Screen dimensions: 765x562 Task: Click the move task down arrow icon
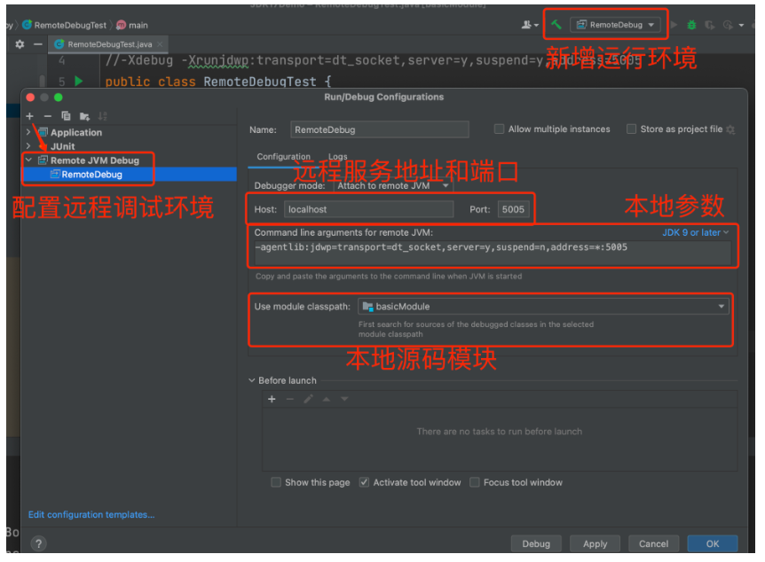pos(344,399)
